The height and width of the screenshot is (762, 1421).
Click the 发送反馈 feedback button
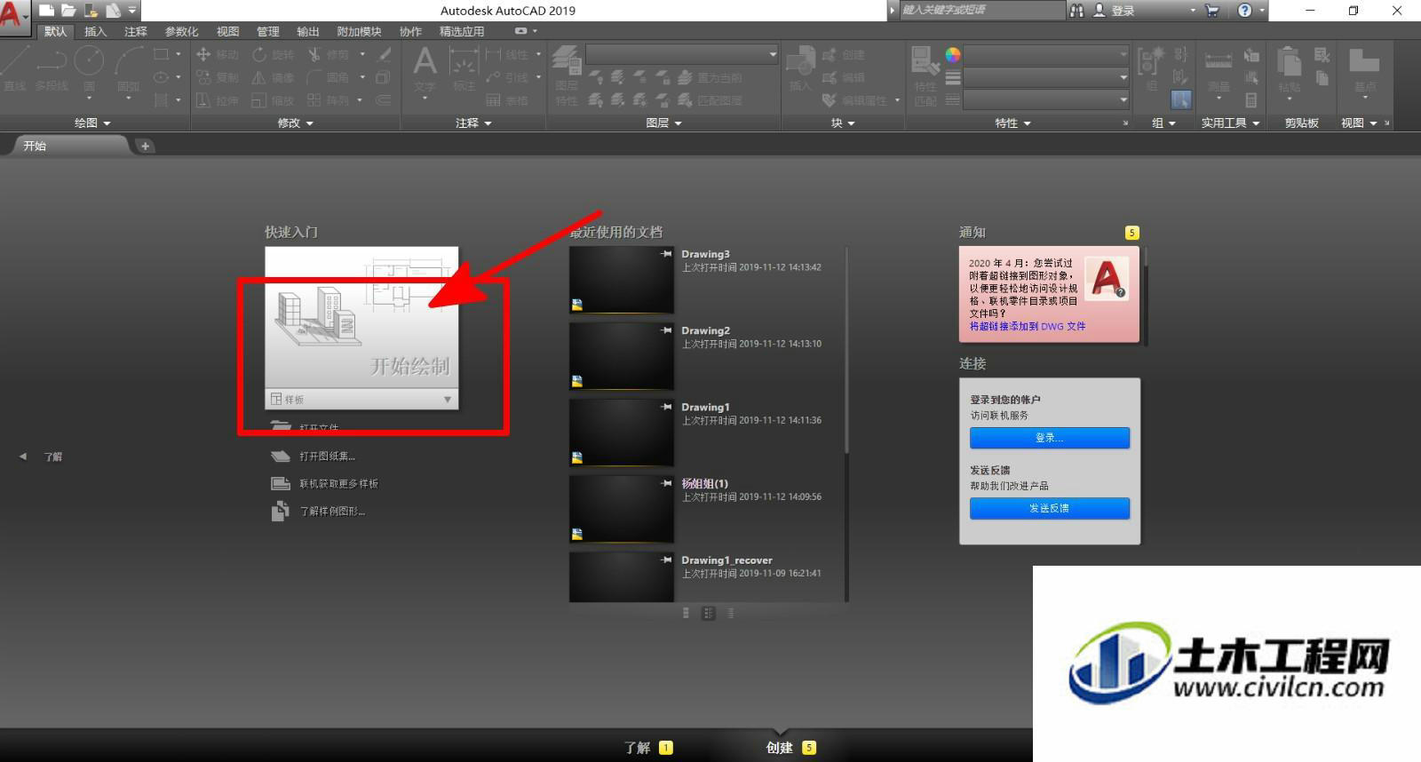1050,508
